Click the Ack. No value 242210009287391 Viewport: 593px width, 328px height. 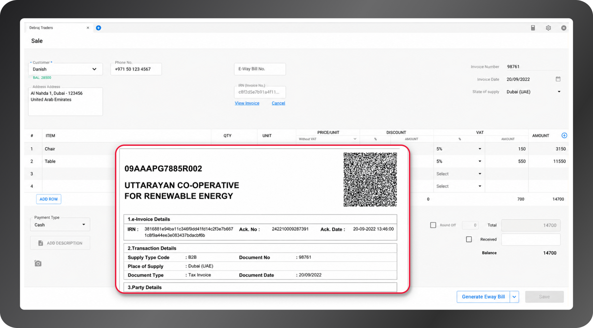click(290, 229)
